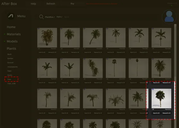Click Auto Ex UE under Palm015

pos(88,113)
